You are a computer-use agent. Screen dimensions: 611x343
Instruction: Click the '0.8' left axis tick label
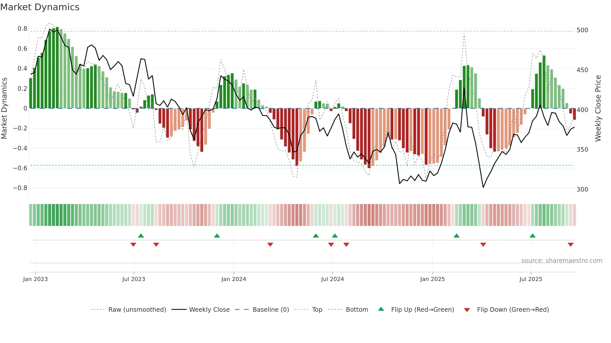pos(22,29)
